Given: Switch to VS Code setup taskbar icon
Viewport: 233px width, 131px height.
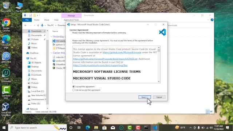Looking at the screenshot, I should [155, 128].
